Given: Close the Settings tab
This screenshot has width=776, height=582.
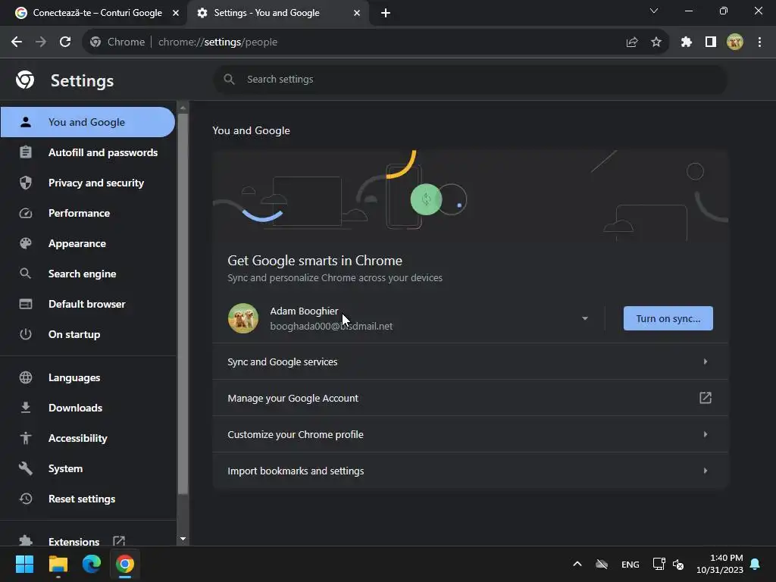Looking at the screenshot, I should coord(357,13).
